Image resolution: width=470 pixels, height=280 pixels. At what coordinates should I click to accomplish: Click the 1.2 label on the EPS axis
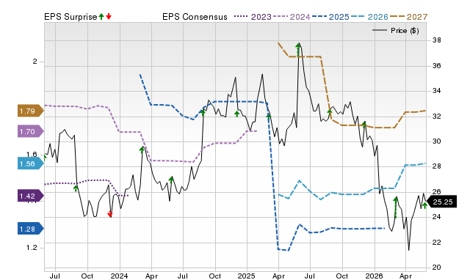[x=32, y=248]
